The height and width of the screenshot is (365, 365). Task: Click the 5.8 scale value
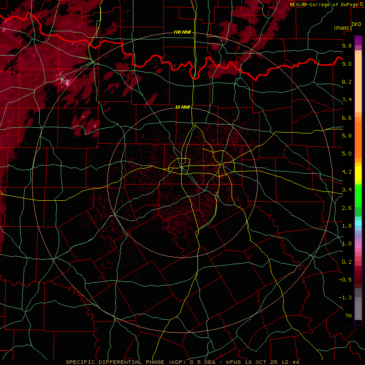click(x=347, y=136)
